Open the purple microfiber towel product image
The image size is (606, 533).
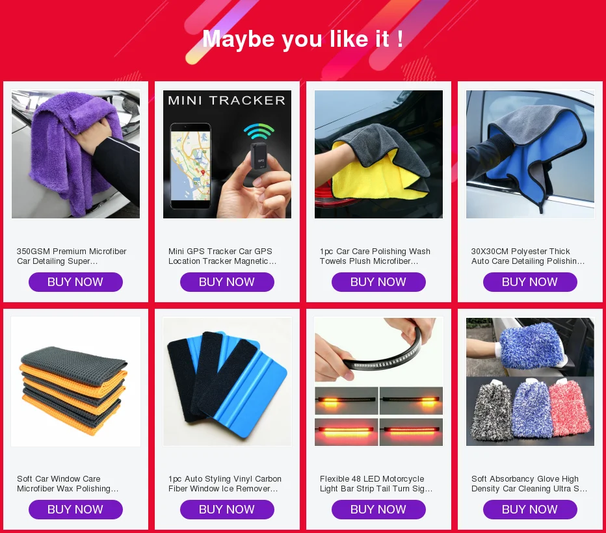pos(75,154)
